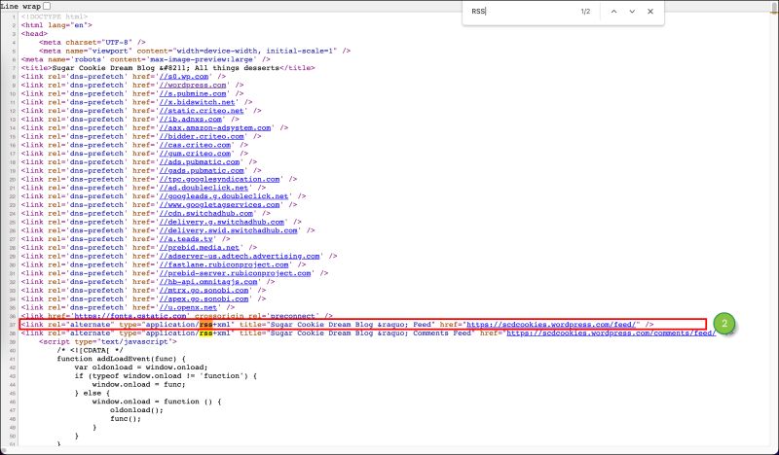Screen dimensions: 779x455
Task: Open the //www.googletagservices.com link
Action: [x=220, y=205]
